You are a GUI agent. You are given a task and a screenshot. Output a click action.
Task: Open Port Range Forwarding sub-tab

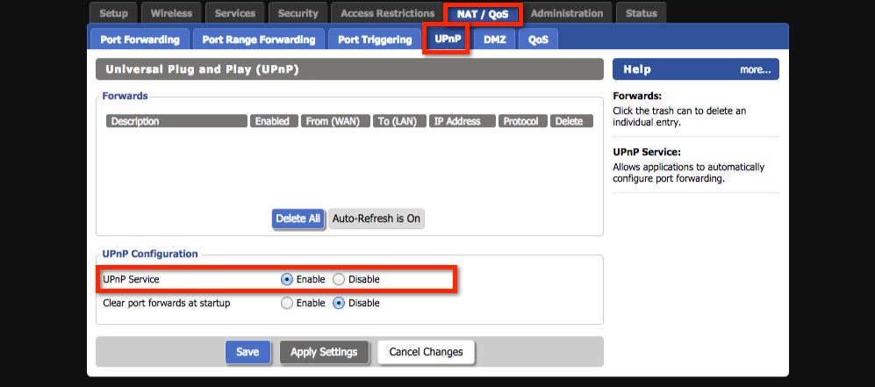(x=258, y=39)
